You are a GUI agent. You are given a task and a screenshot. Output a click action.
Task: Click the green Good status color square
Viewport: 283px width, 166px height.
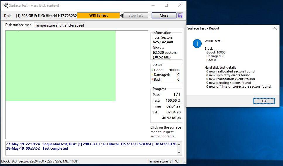click(152, 70)
